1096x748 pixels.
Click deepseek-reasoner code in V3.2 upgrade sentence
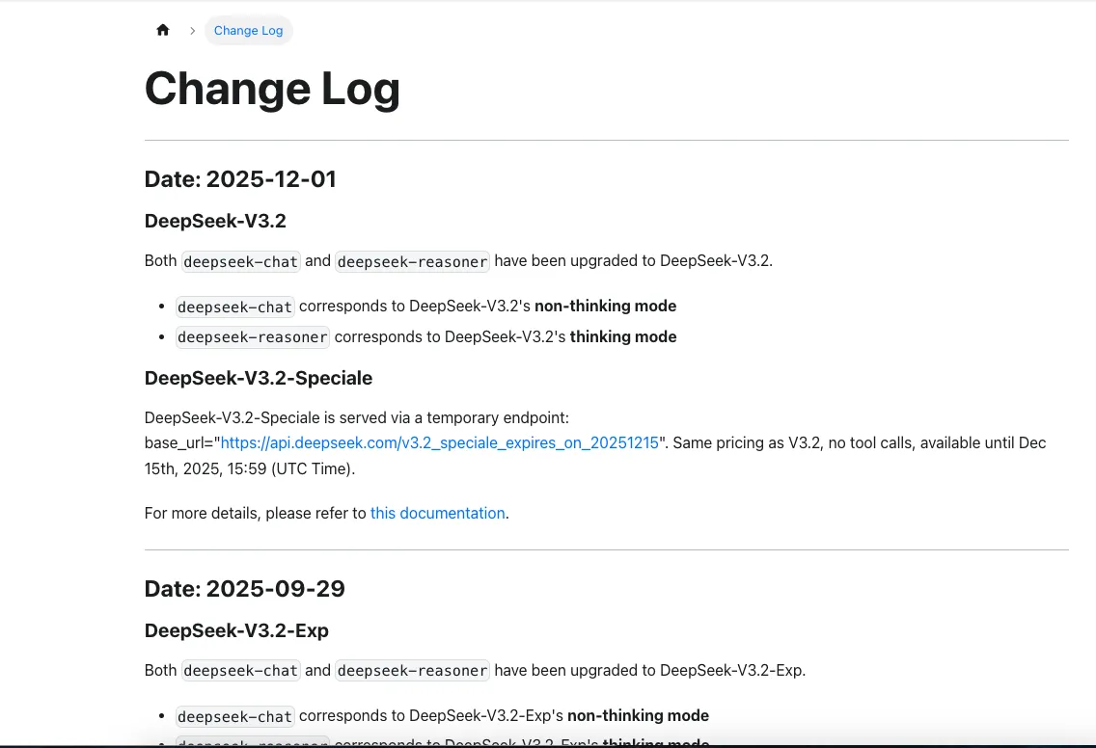pos(413,261)
